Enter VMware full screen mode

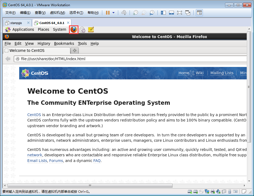point(180,13)
